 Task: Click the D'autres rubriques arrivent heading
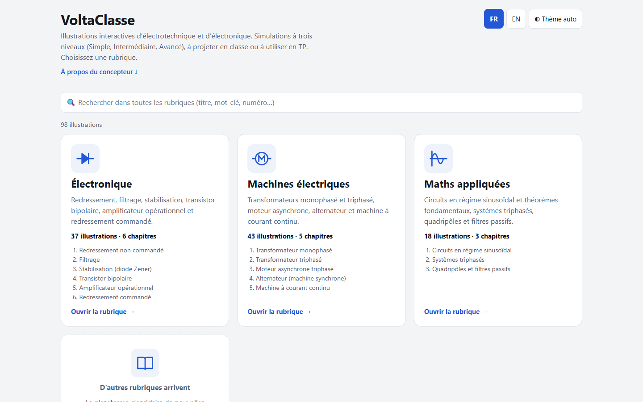coord(145,388)
